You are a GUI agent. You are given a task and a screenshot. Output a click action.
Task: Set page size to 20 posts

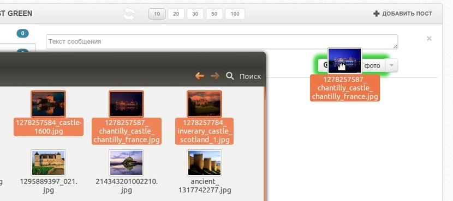(176, 14)
